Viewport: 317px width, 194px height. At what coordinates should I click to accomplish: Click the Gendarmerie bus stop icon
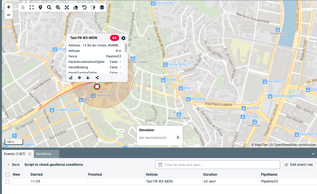click(x=278, y=30)
